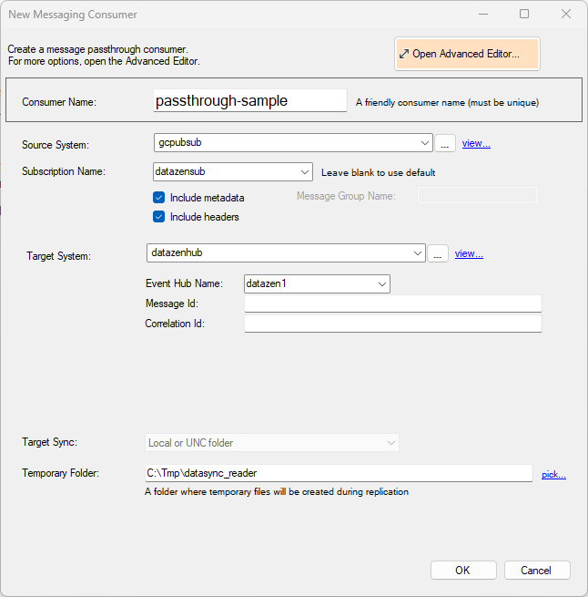588x597 pixels.
Task: Click the Cancel button
Action: (x=537, y=571)
